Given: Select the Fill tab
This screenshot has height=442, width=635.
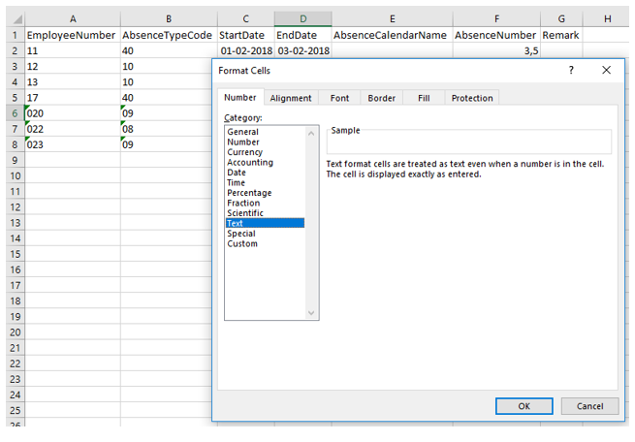Looking at the screenshot, I should coord(424,98).
